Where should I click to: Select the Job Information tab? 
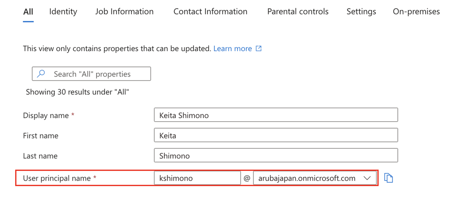[124, 12]
